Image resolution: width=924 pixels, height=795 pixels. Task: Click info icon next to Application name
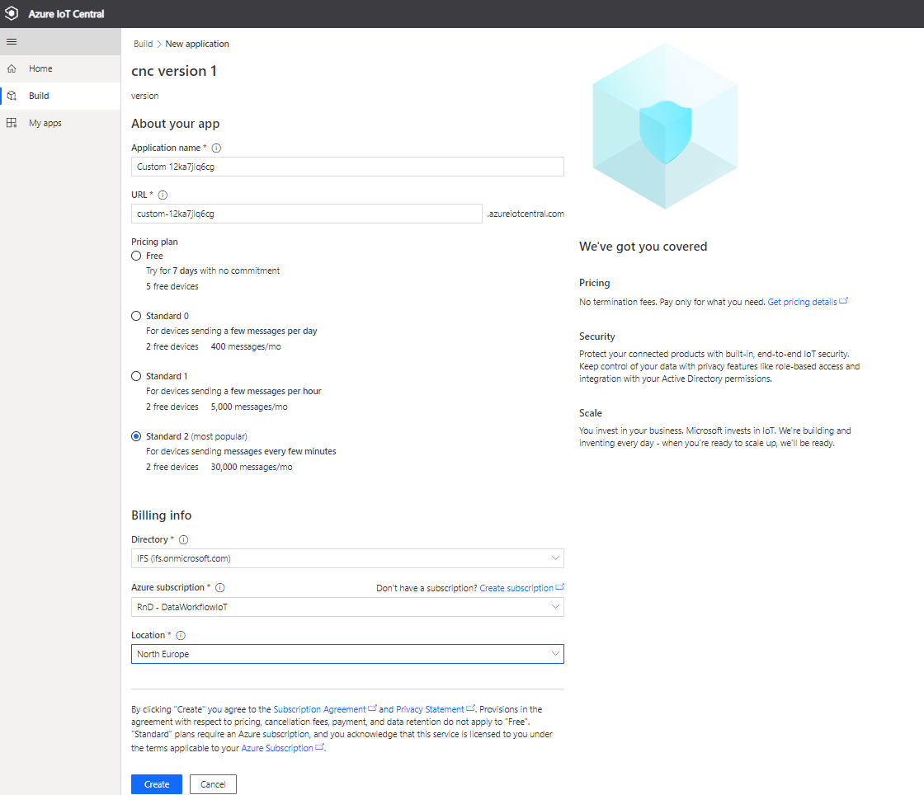216,148
